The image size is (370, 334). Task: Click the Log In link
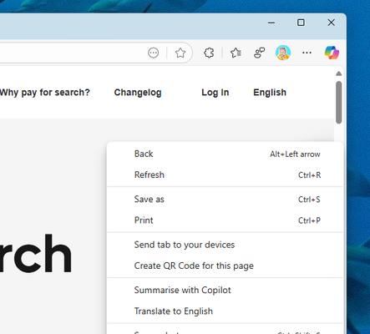pyautogui.click(x=215, y=93)
